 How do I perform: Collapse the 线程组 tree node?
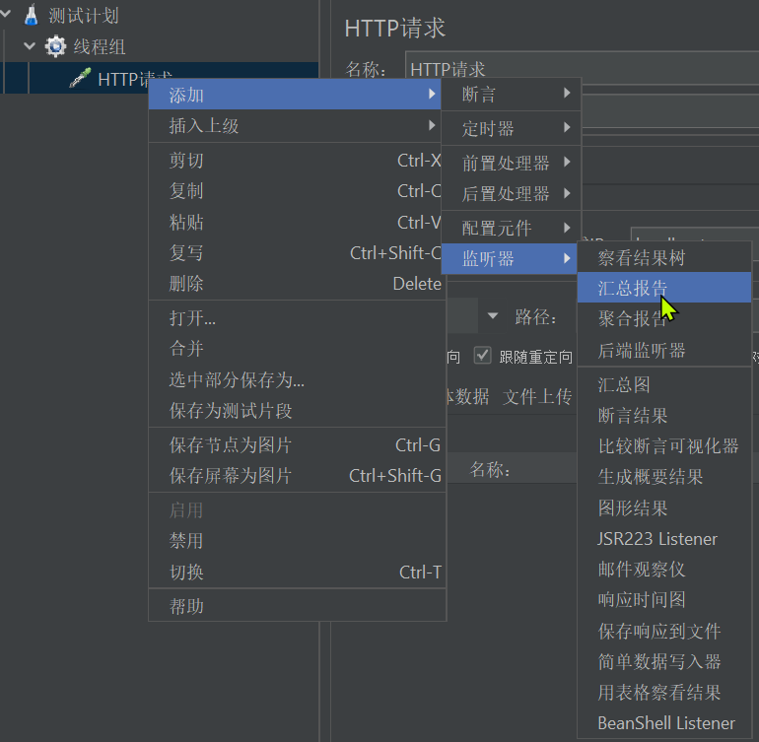pos(30,46)
